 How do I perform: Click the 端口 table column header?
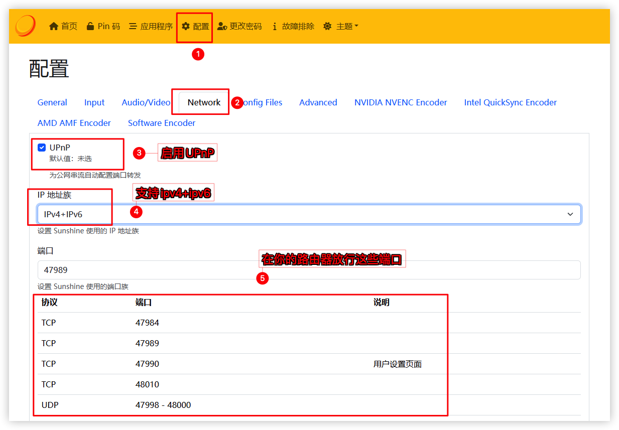click(144, 303)
